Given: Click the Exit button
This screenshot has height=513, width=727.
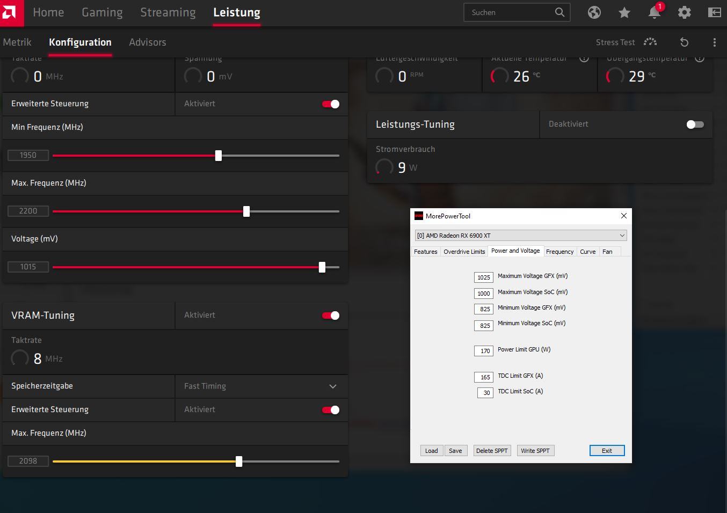Looking at the screenshot, I should point(607,451).
